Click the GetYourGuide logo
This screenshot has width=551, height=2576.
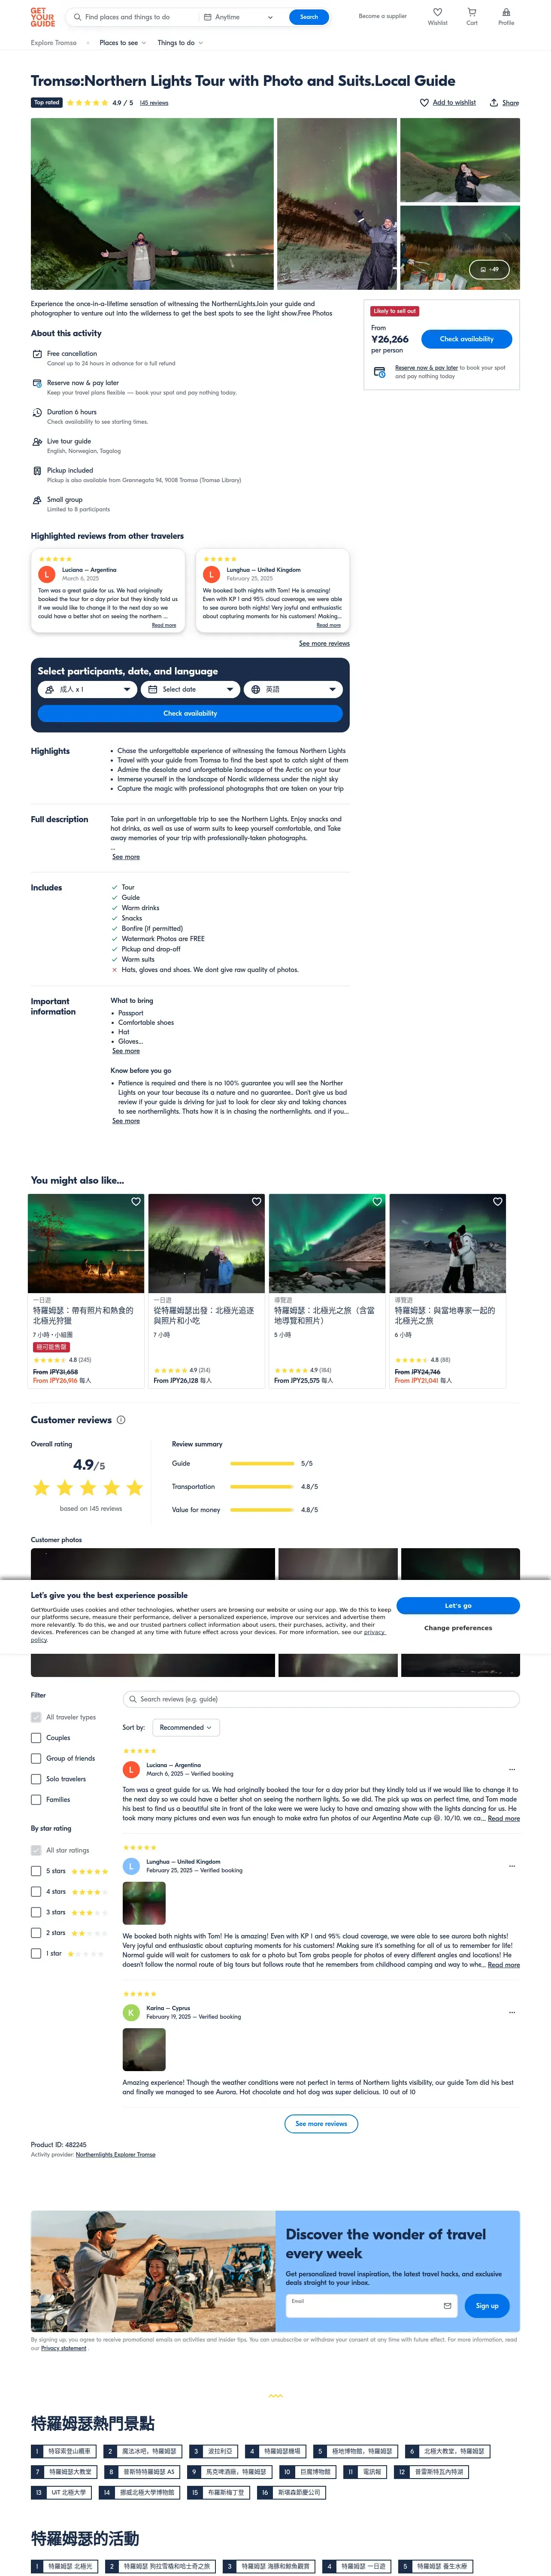tap(43, 17)
